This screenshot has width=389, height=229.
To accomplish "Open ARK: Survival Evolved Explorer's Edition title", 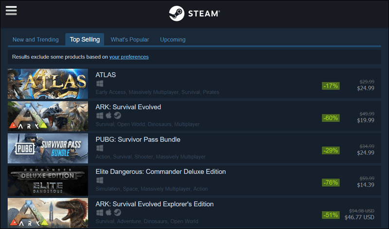I will pyautogui.click(x=155, y=204).
